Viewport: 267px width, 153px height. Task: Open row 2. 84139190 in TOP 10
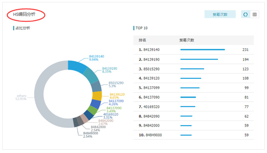point(194,59)
